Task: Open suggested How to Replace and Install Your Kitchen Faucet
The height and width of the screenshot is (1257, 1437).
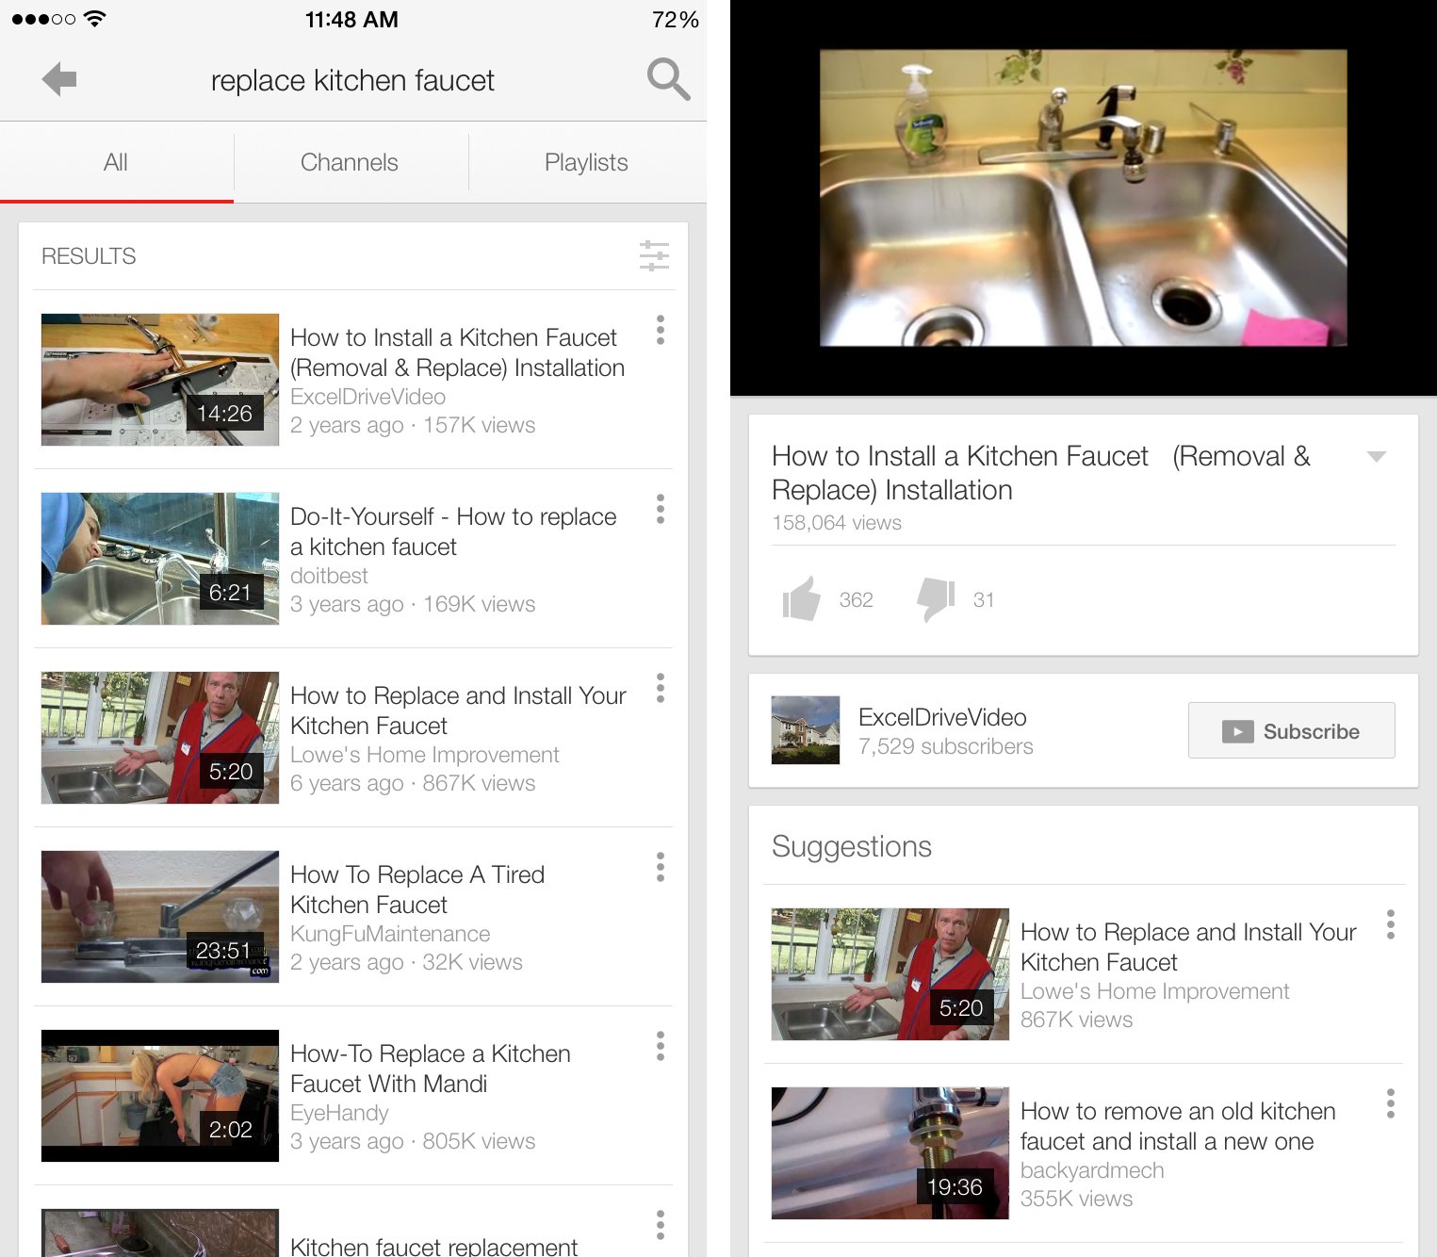Action: coord(1188,947)
